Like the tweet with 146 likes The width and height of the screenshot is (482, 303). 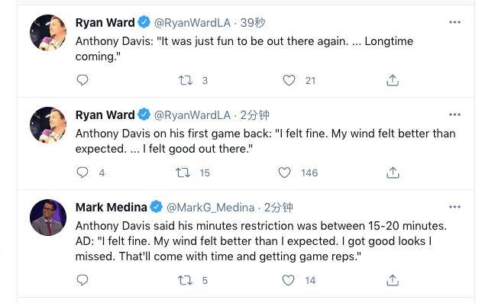pos(284,172)
